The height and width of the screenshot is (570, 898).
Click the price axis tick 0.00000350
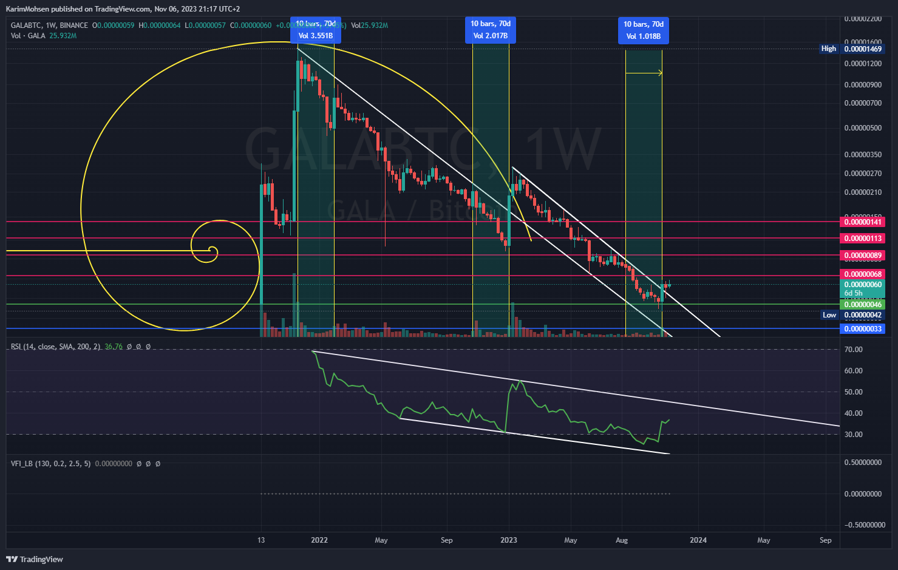point(863,155)
